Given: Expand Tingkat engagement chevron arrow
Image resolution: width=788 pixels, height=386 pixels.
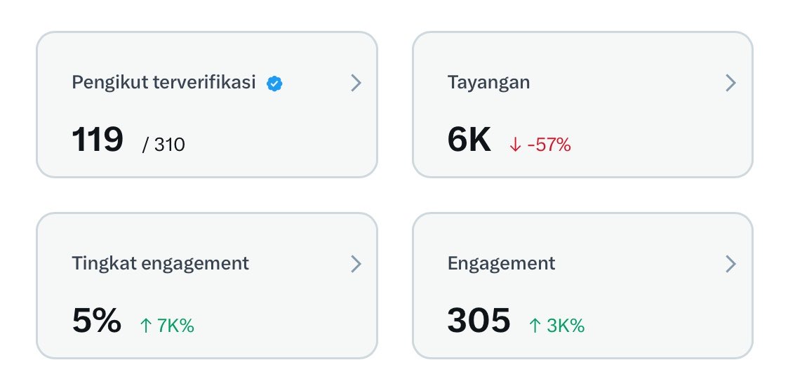Looking at the screenshot, I should pos(356,264).
